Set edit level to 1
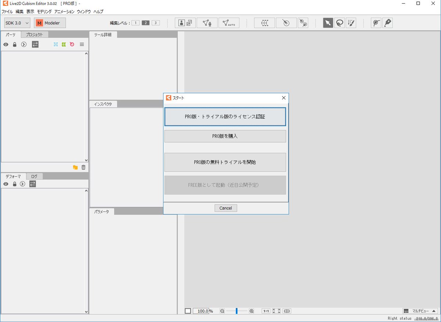 (x=135, y=23)
